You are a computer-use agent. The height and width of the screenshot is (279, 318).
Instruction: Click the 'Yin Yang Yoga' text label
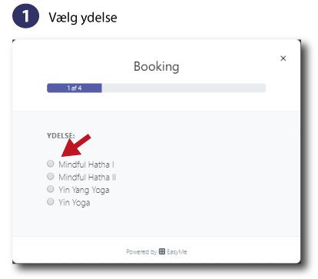[84, 190]
